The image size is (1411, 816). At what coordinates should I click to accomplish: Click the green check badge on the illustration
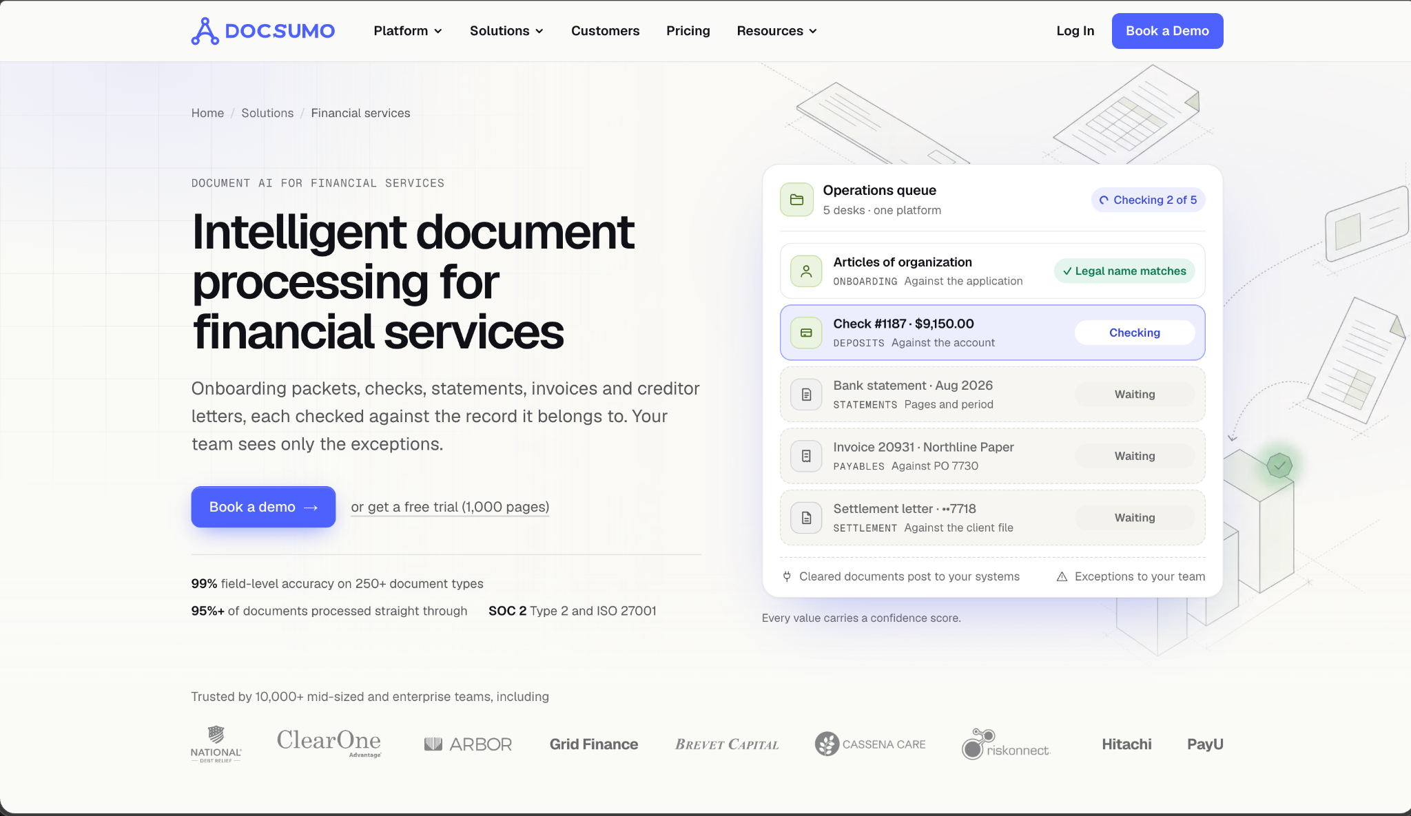click(1279, 465)
